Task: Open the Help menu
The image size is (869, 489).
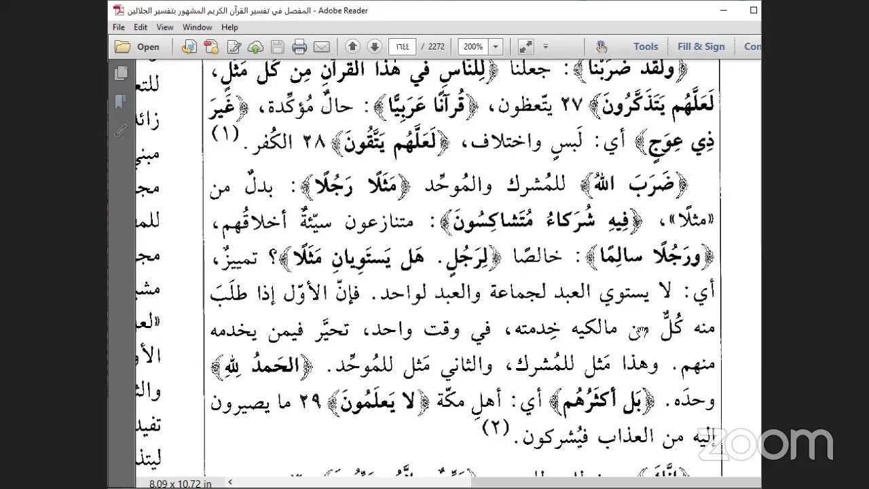Action: [229, 27]
